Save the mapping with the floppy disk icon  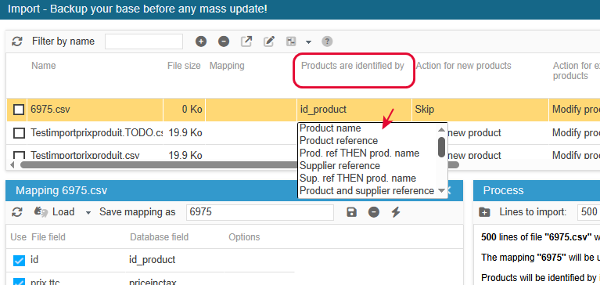(351, 212)
